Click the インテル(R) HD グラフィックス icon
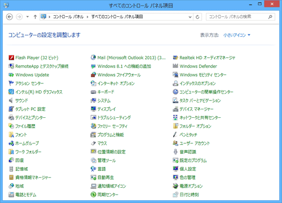Image resolution: width=282 pixels, height=203 pixels. 11,92
